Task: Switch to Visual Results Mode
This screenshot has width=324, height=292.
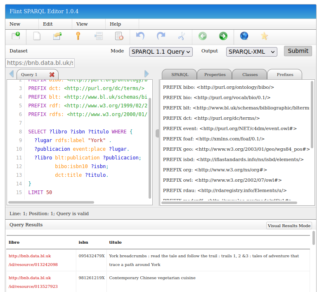Action: pyautogui.click(x=289, y=226)
